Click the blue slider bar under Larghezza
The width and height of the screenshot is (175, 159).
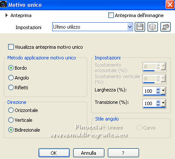click(x=154, y=95)
